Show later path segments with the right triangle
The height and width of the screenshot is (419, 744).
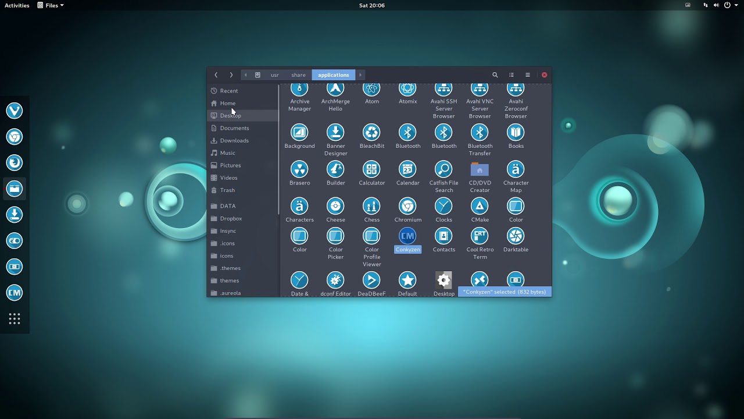coord(360,75)
